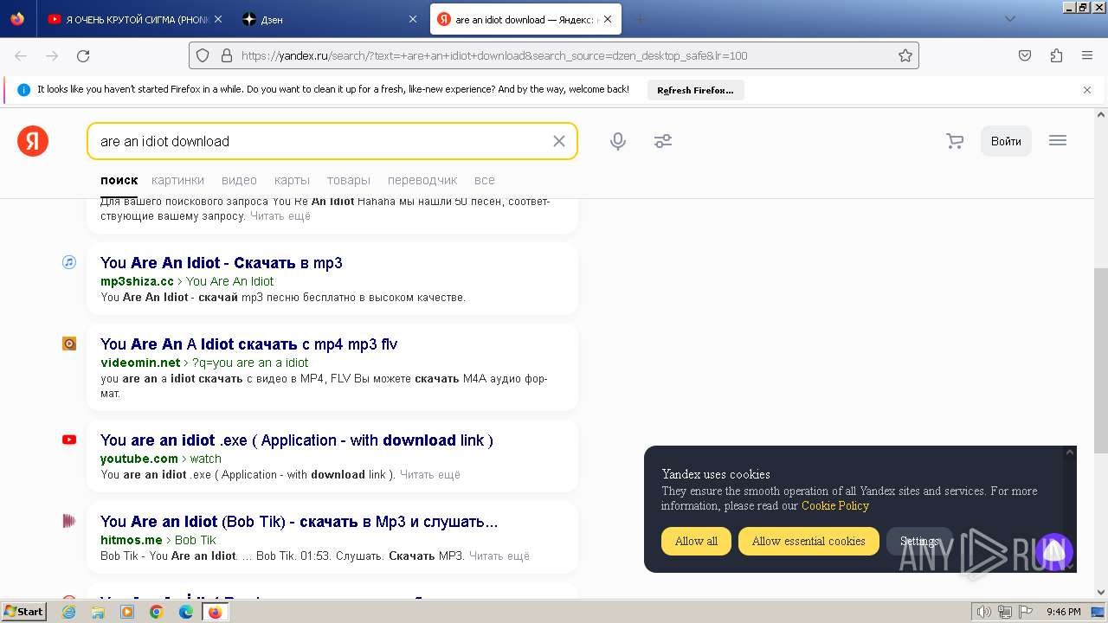Click the action center flag tray icon
The image size is (1108, 623).
[1026, 612]
